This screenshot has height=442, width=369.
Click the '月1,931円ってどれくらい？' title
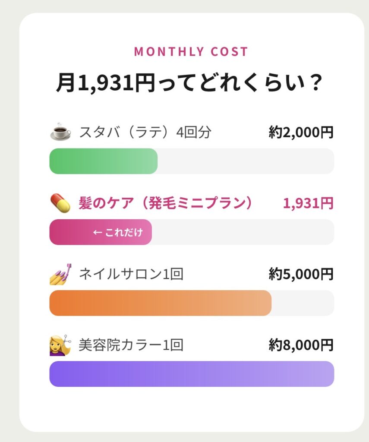tap(189, 82)
